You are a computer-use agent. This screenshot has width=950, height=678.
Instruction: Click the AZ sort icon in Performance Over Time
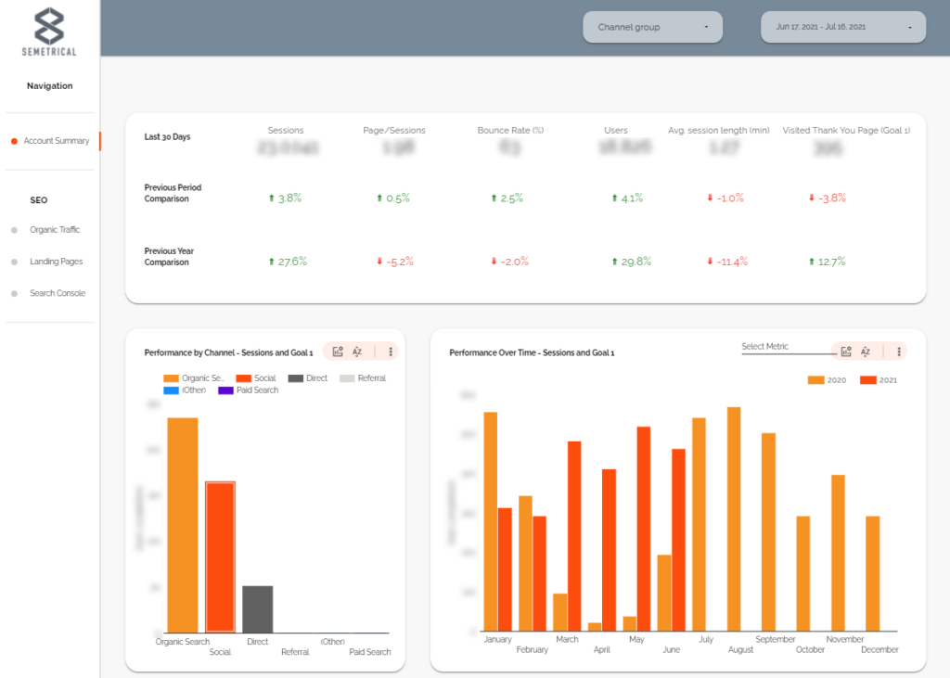[866, 352]
